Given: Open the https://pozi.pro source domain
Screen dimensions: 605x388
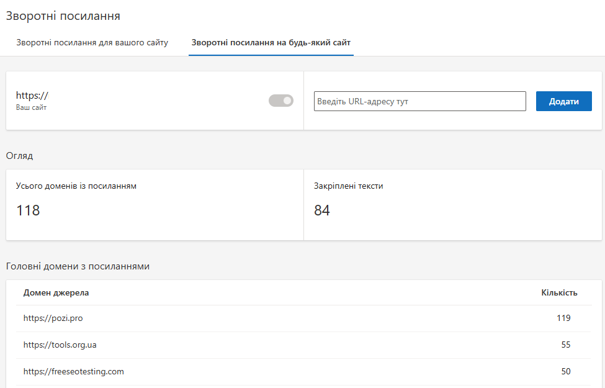Looking at the screenshot, I should 53,318.
